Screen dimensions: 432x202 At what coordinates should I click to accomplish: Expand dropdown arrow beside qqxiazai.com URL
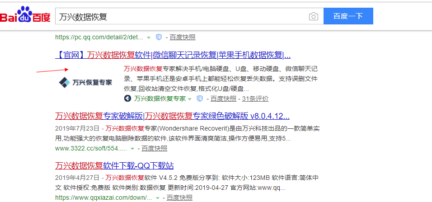[158, 198]
